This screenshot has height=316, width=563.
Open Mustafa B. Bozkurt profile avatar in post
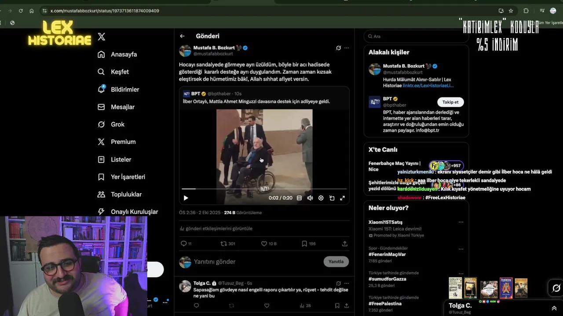pos(185,50)
